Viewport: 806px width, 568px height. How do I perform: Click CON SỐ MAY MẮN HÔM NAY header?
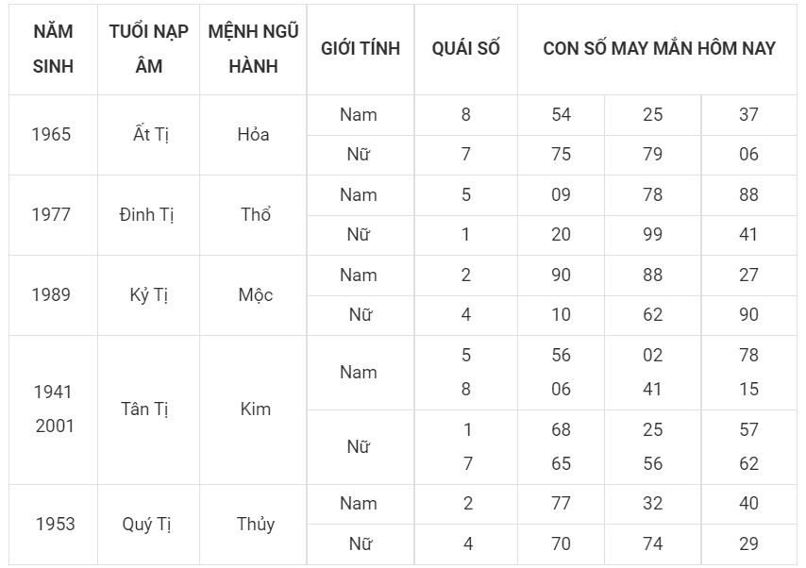tap(658, 49)
